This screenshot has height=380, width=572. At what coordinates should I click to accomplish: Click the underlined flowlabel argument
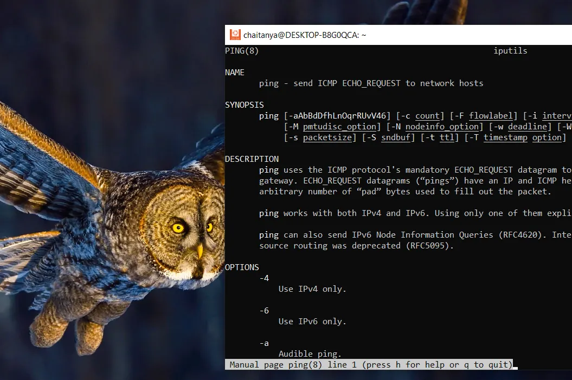[491, 115]
